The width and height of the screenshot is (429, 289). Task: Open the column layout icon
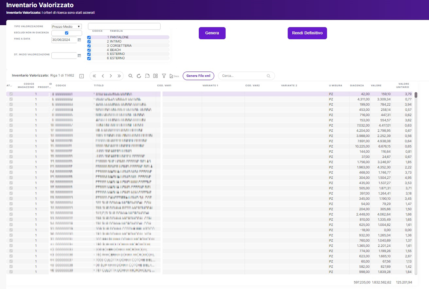[x=156, y=76]
